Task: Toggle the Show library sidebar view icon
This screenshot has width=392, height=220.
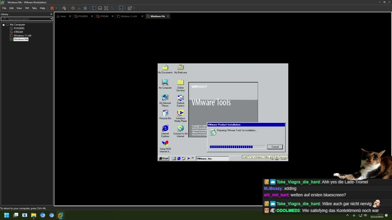Action: pyautogui.click(x=94, y=8)
